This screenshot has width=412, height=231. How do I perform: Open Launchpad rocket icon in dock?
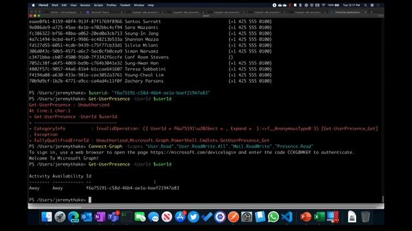60,217
